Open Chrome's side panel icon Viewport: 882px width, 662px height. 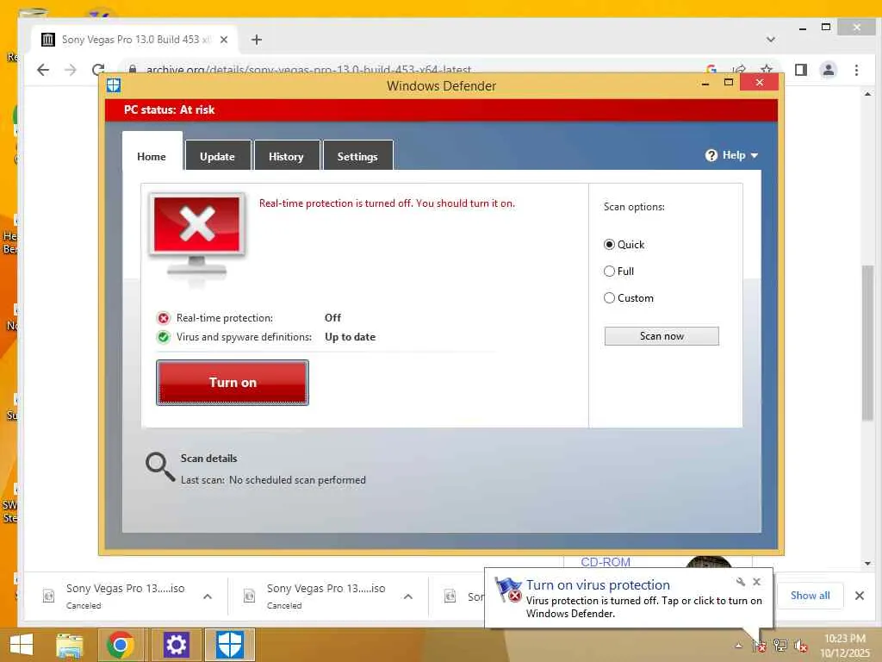(x=801, y=70)
